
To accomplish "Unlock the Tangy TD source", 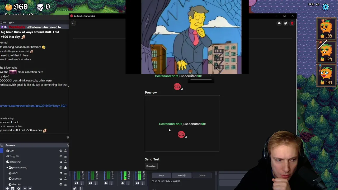I will click(x=65, y=156).
